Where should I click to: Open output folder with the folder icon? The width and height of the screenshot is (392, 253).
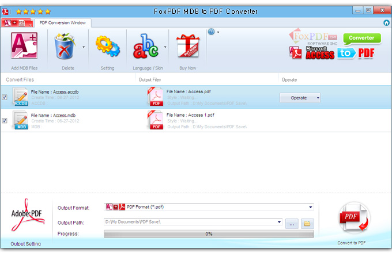(307, 224)
